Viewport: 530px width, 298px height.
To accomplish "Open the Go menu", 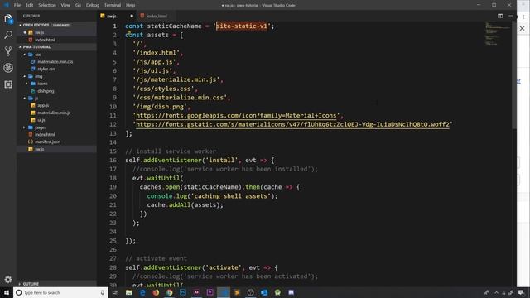I will click(78, 5).
